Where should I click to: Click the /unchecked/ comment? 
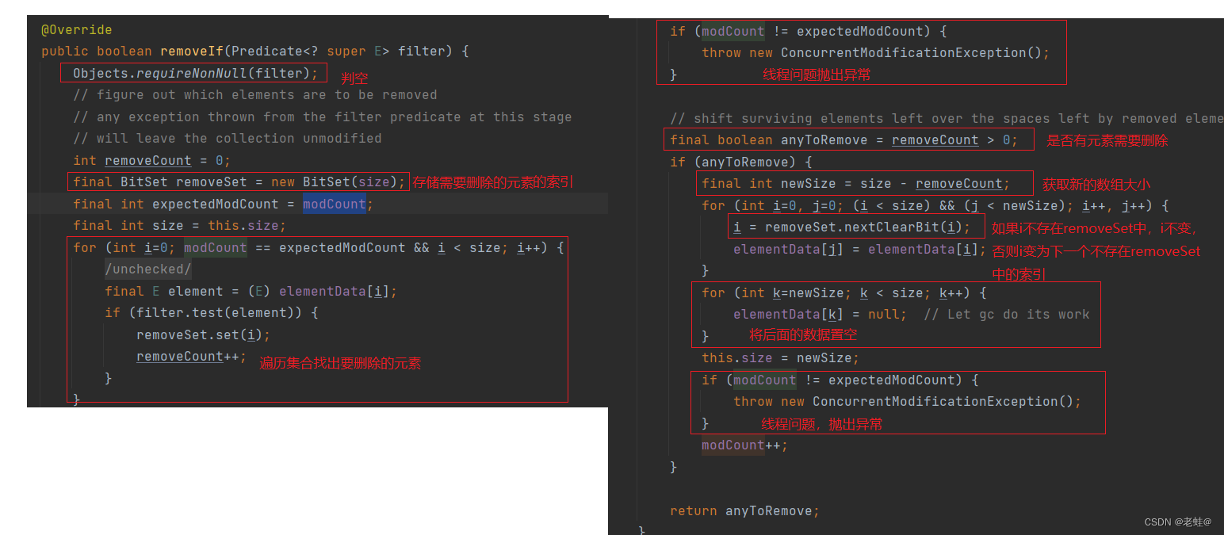(148, 269)
